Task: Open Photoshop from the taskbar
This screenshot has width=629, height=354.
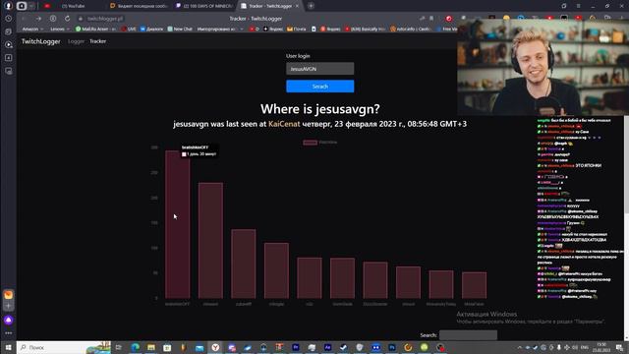Action: [392, 347]
